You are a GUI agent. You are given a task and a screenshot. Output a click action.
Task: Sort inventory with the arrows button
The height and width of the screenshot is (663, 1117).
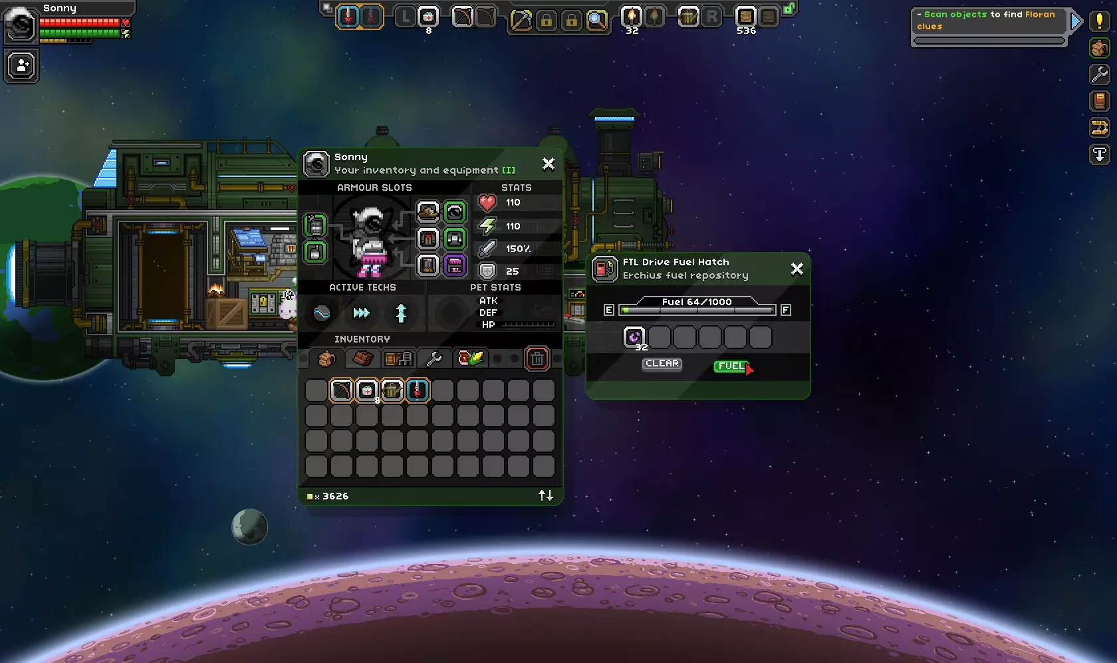546,495
